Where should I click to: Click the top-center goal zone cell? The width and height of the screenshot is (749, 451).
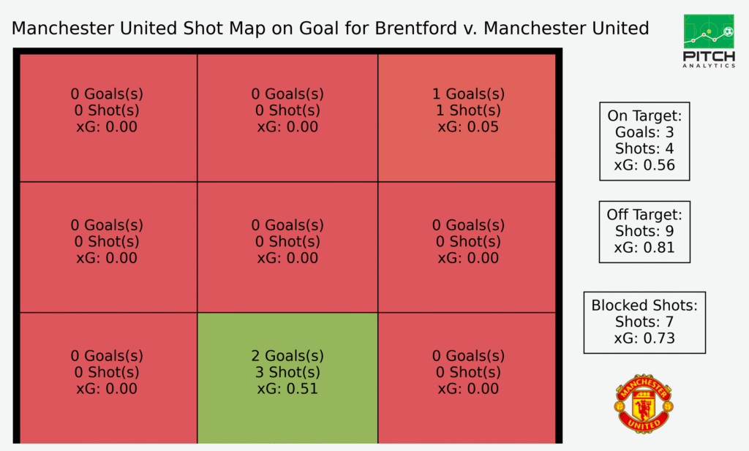287,118
